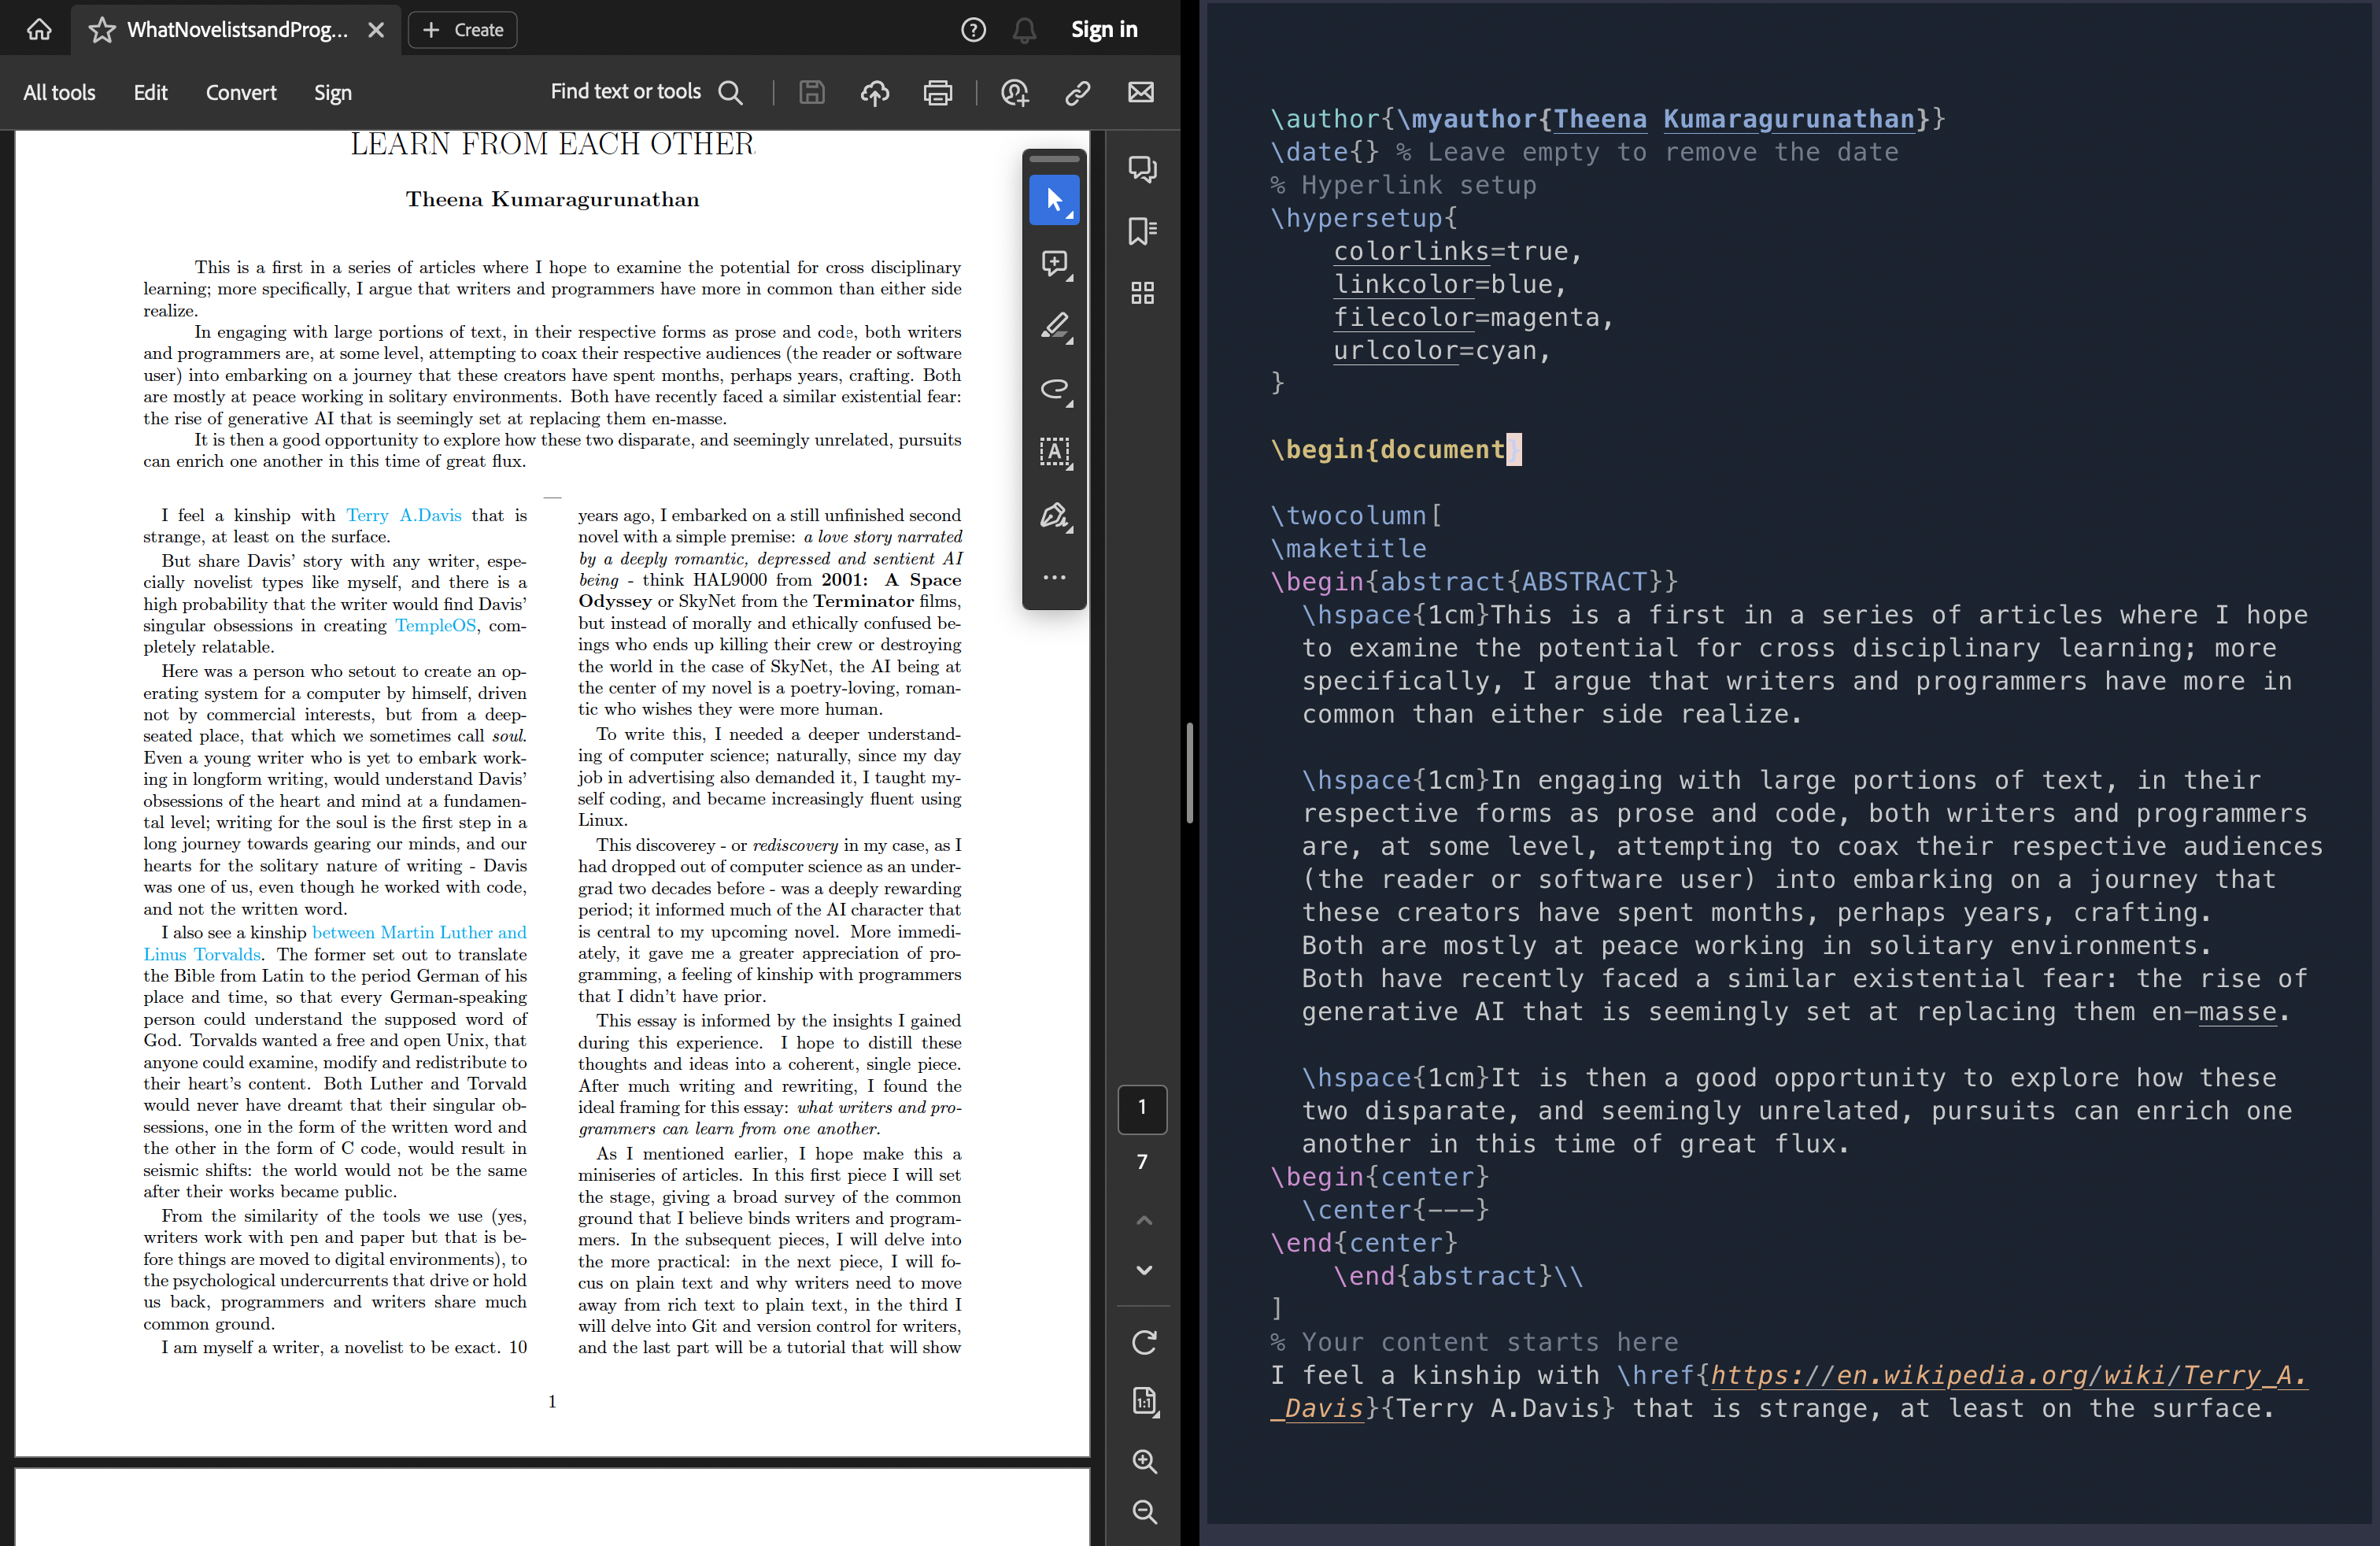Follow the TempleOS hyperlink in the PDF
Screen dimensions: 2380x1546
[435, 626]
